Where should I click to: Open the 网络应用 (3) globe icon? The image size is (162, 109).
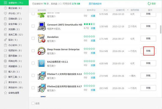[x=5, y=61]
